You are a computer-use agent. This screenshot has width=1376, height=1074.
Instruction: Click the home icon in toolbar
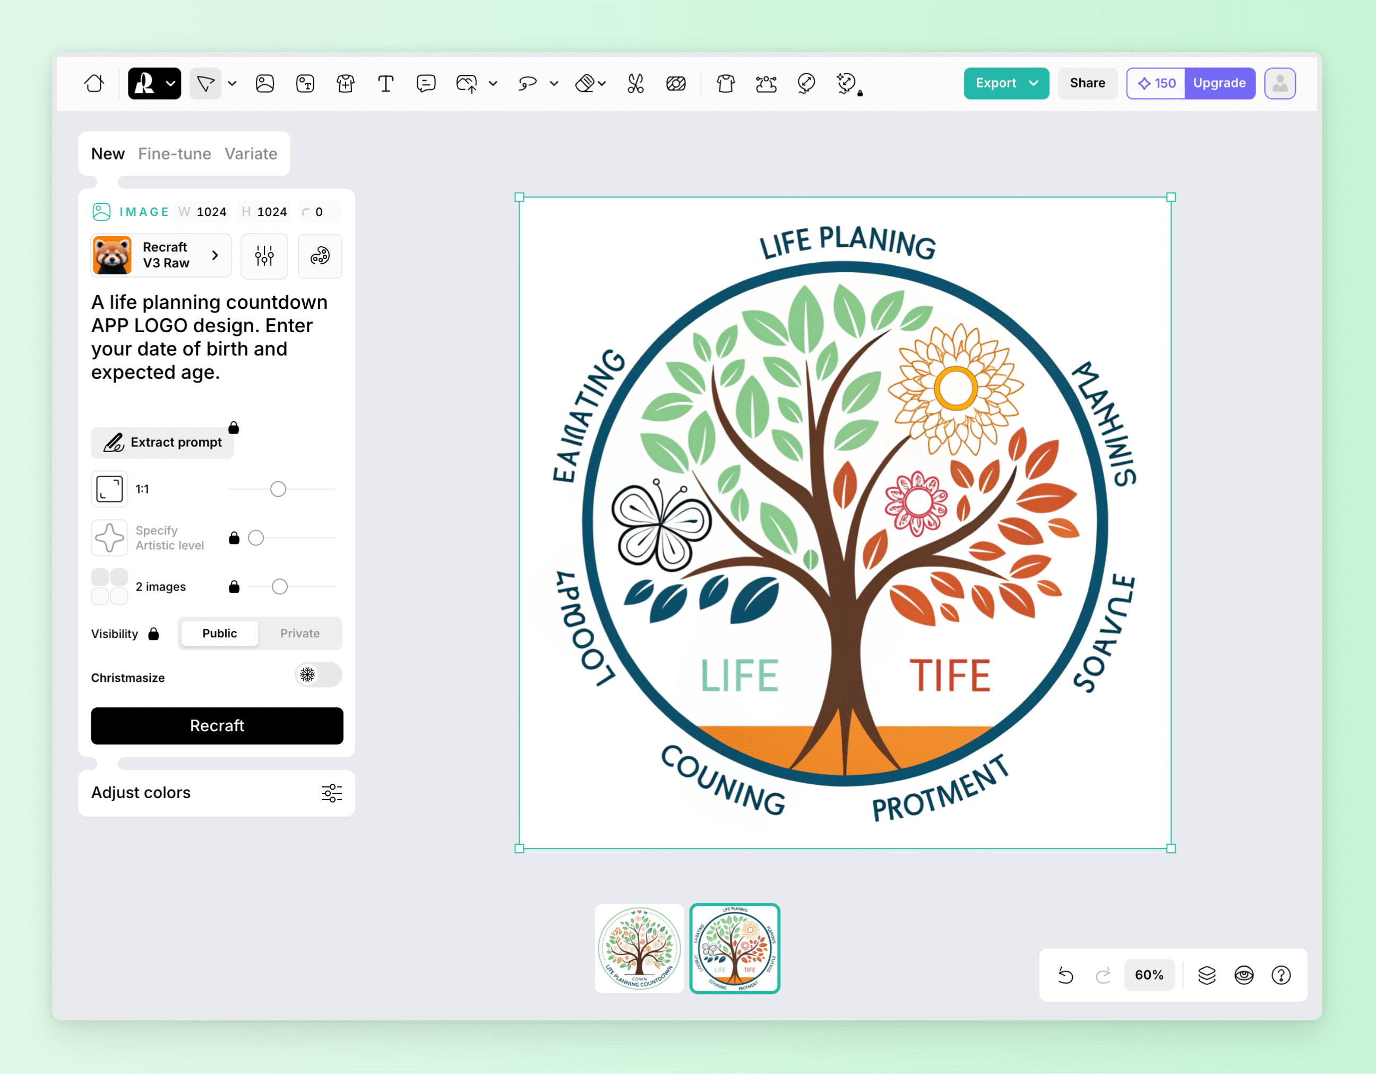94,83
